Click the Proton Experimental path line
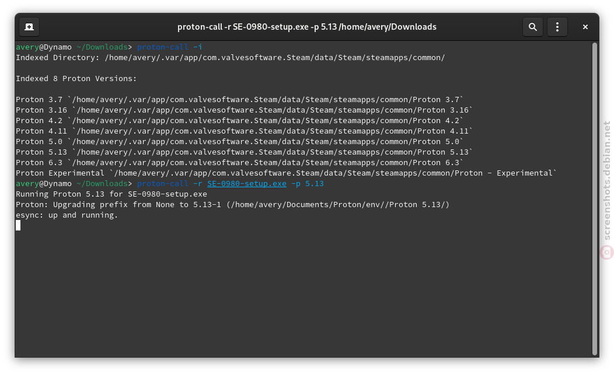 tap(286, 173)
